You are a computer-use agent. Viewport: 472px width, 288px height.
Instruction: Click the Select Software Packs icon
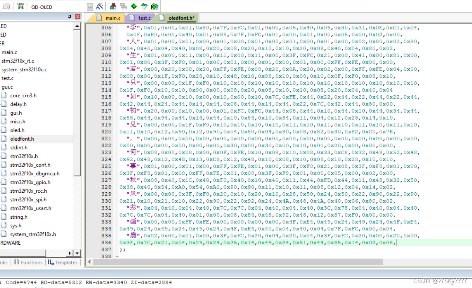(x=144, y=6)
